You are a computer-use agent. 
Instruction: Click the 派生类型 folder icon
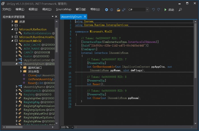tap(25, 71)
